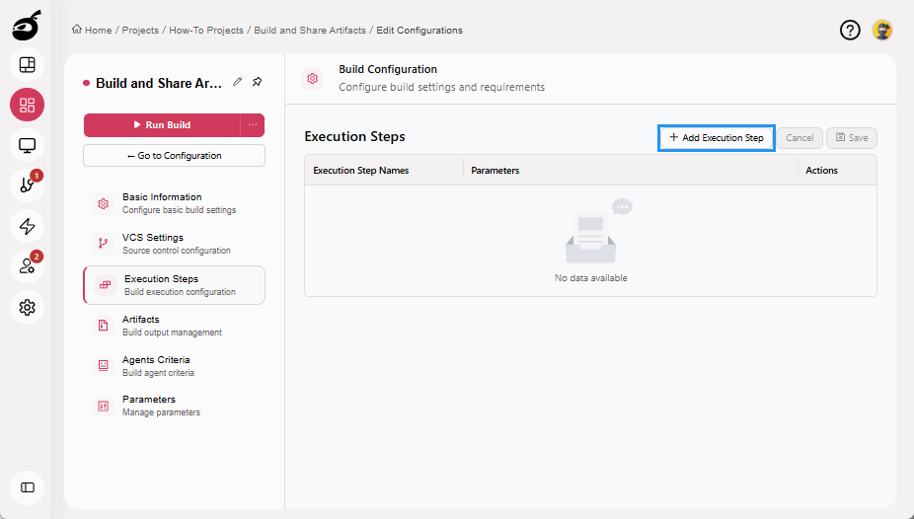Viewport: 914px width, 519px height.
Task: Click the ninja app logo
Action: pos(27,26)
